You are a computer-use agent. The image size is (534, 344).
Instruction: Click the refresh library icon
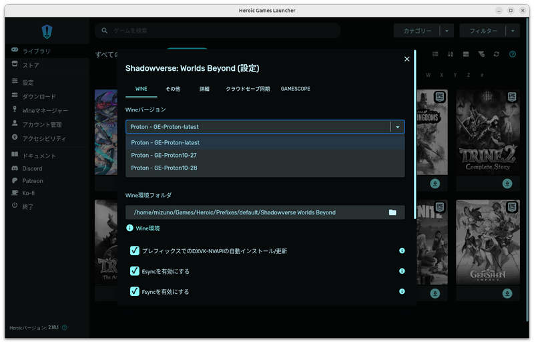click(497, 54)
